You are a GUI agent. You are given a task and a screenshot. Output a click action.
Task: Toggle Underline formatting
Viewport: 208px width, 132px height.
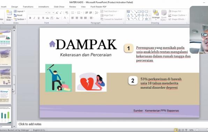[x=39, y=18]
